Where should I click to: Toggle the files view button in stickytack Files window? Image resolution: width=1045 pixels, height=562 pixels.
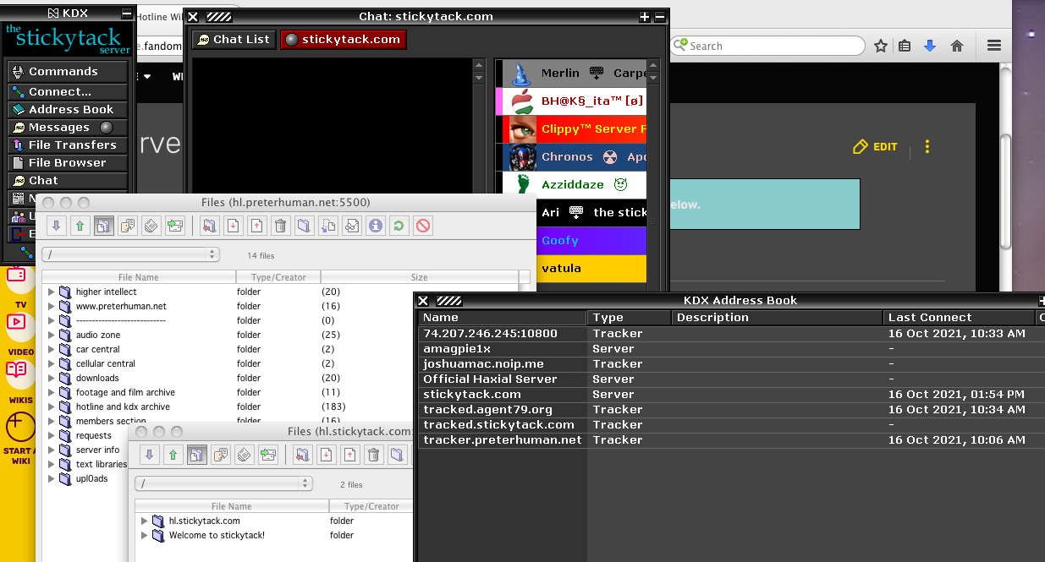[x=197, y=455]
